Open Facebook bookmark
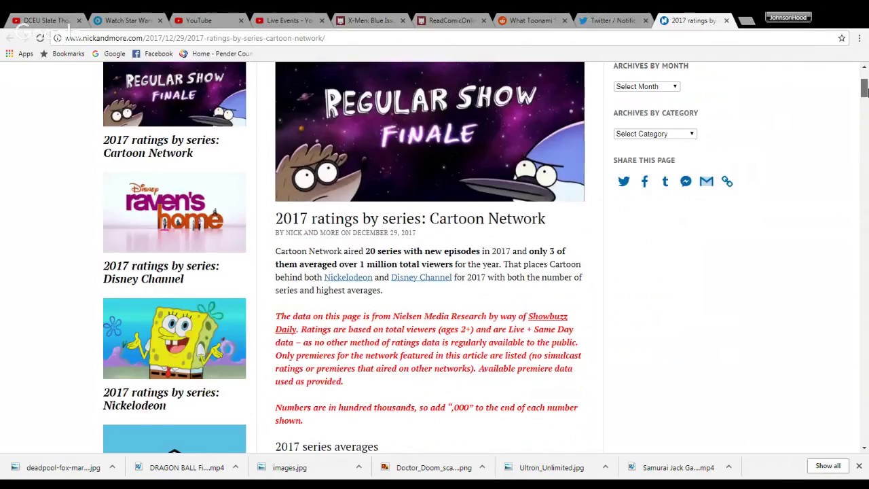The image size is (869, 489). tap(152, 54)
